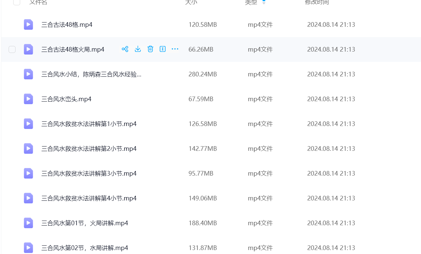This screenshot has width=421, height=254.
Task: Tick the checkbox for 三合古法48格火局.mp4
Action: (12, 50)
